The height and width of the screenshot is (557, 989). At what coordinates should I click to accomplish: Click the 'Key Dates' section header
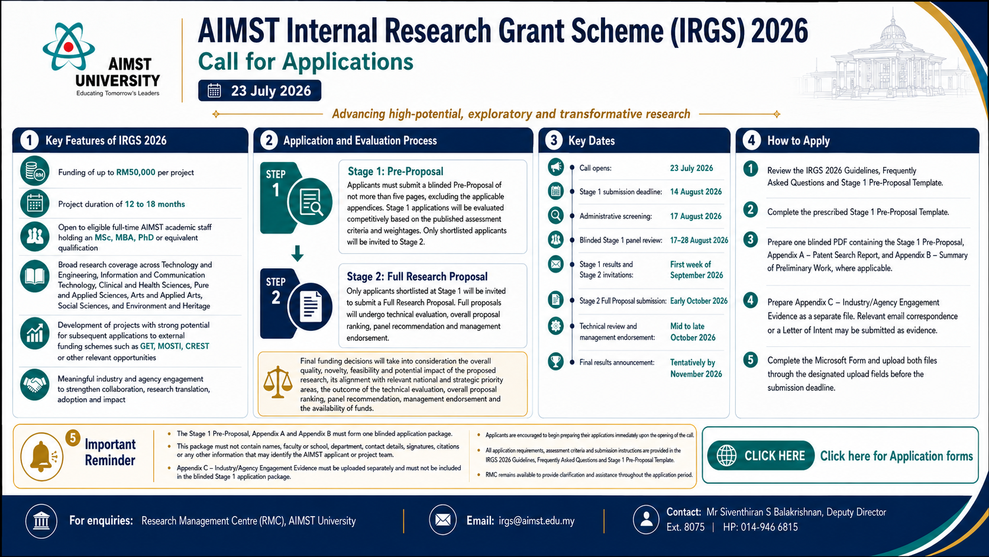[x=634, y=140]
